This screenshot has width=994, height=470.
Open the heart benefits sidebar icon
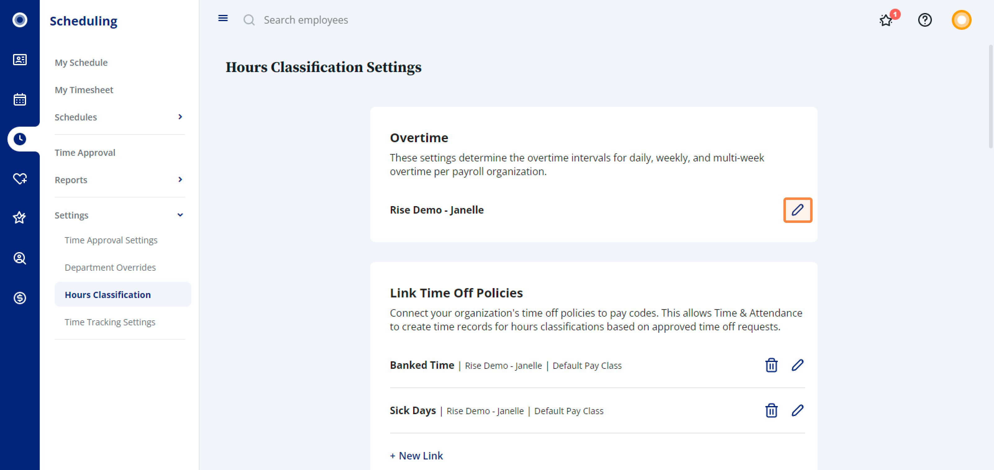click(x=20, y=179)
